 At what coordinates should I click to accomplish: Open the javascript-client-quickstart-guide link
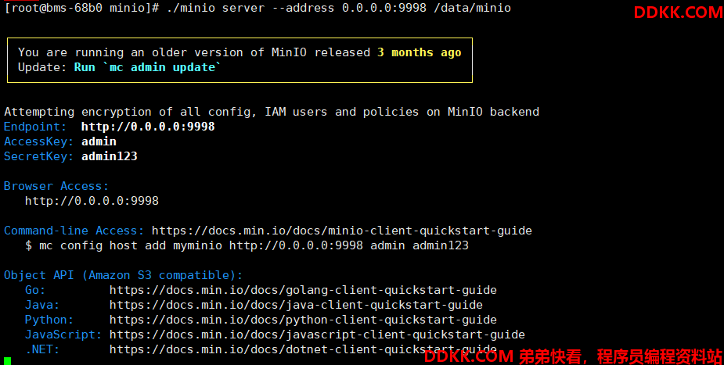(x=317, y=335)
